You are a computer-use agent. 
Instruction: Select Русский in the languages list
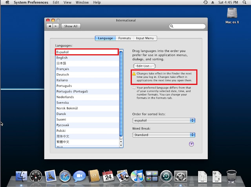pos(87,125)
